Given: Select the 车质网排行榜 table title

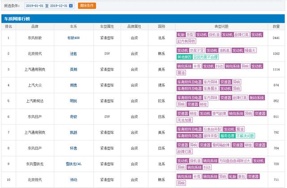Looking at the screenshot, I should click(x=17, y=19).
